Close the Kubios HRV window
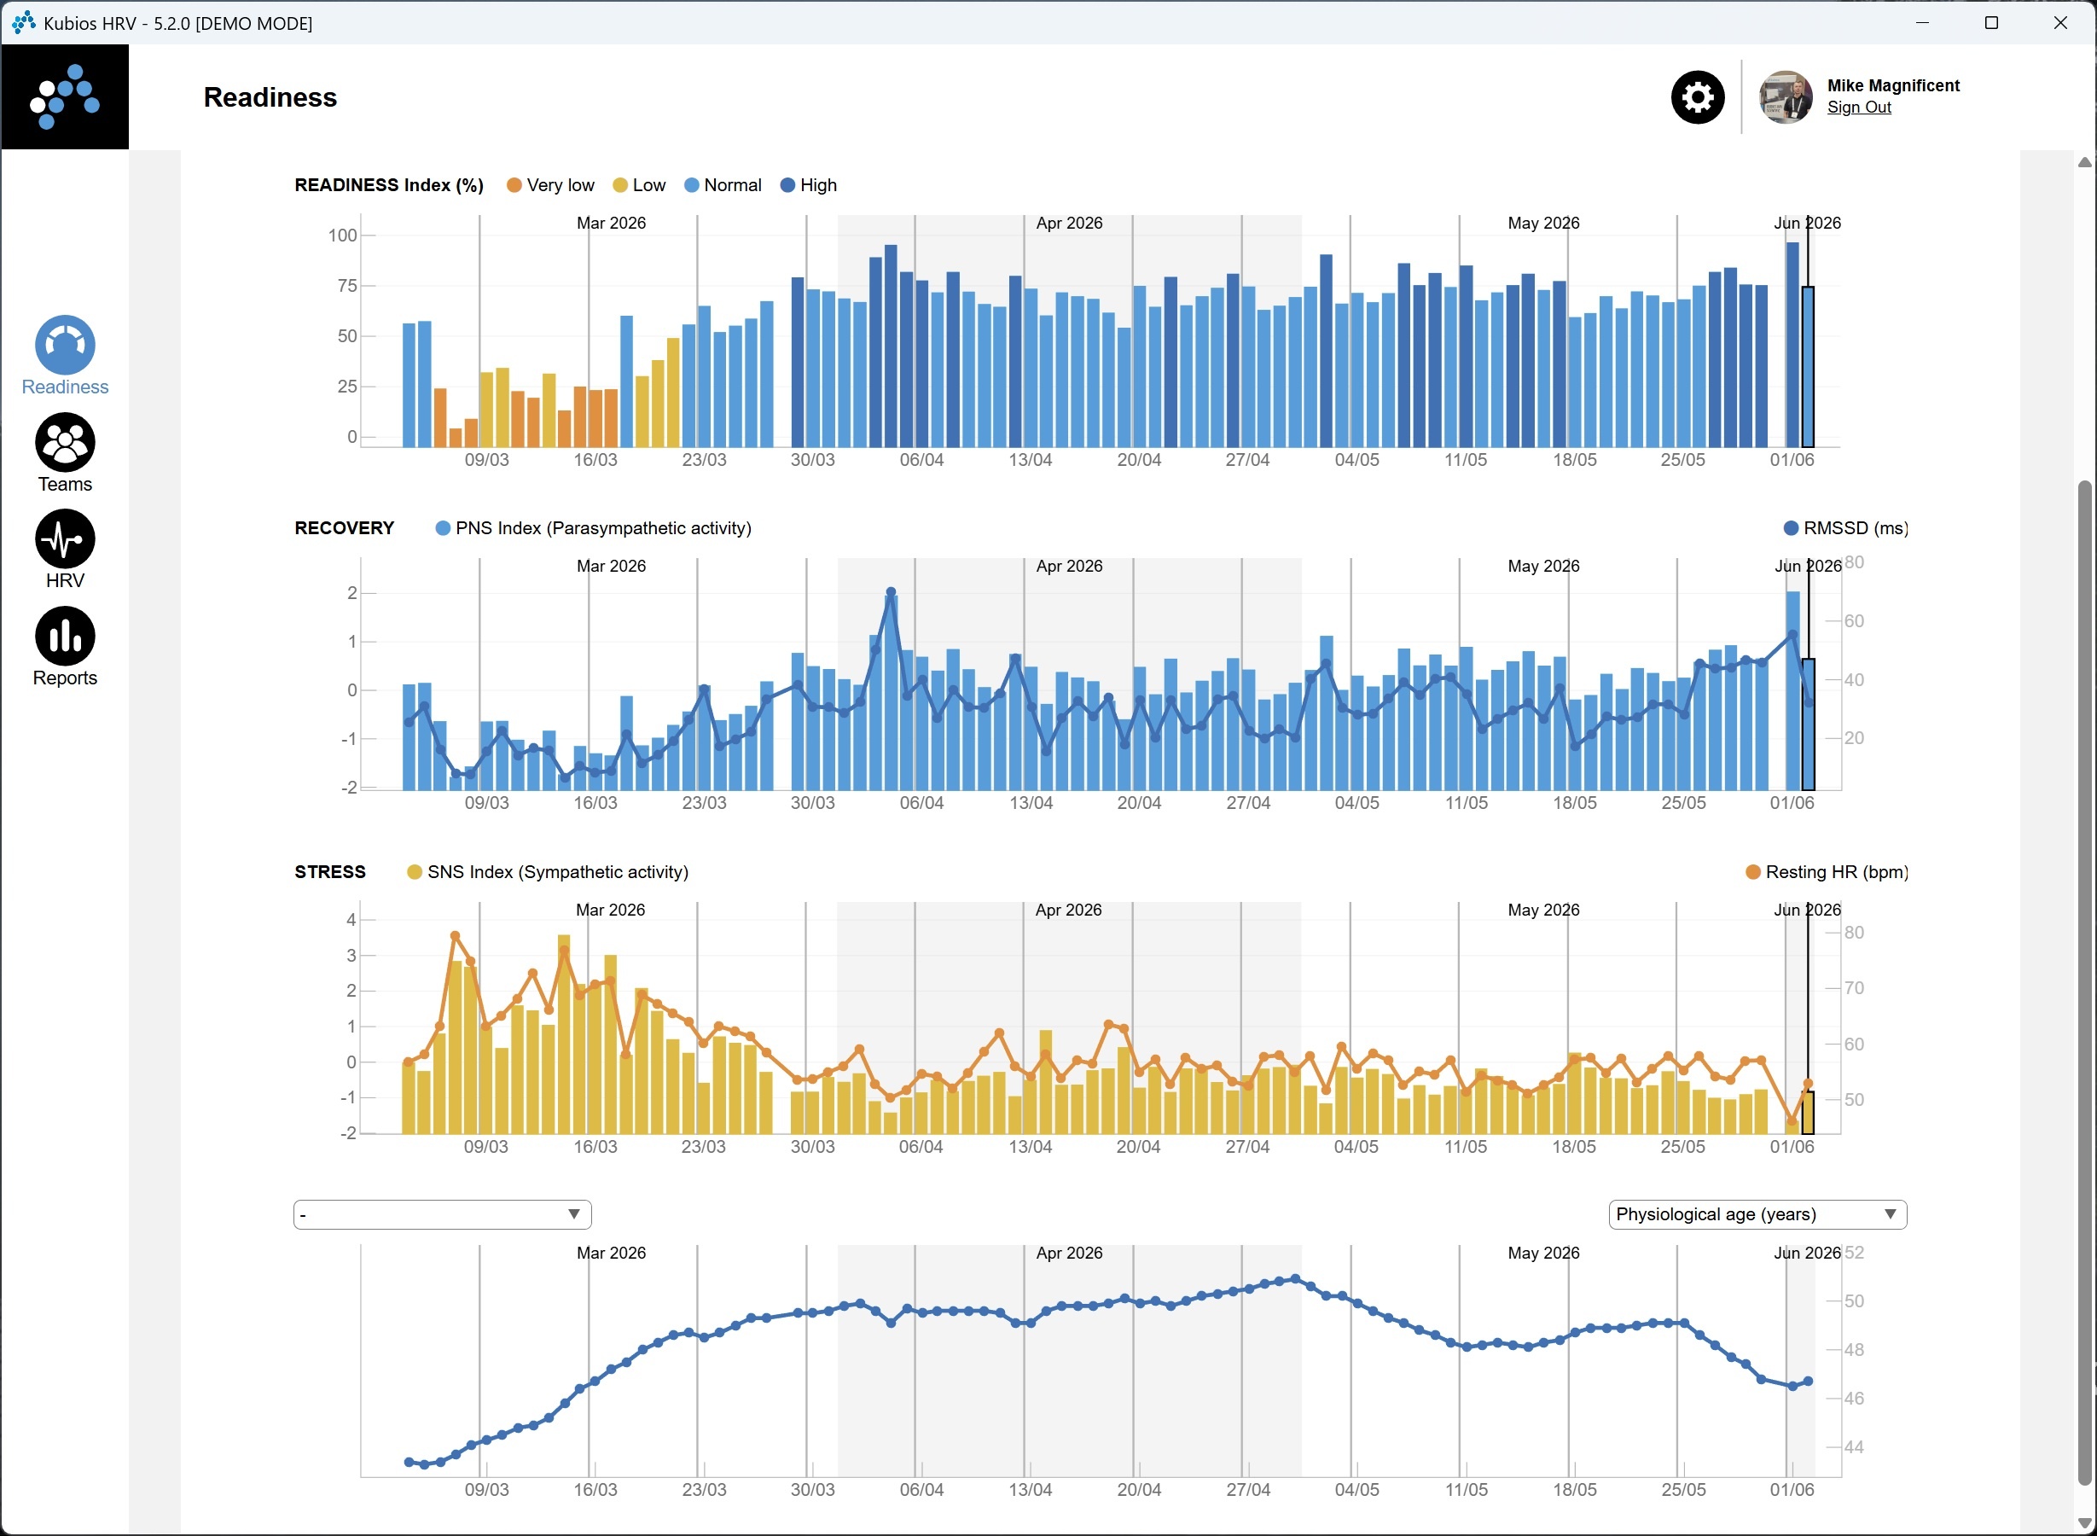This screenshot has height=1536, width=2097. tap(2059, 22)
